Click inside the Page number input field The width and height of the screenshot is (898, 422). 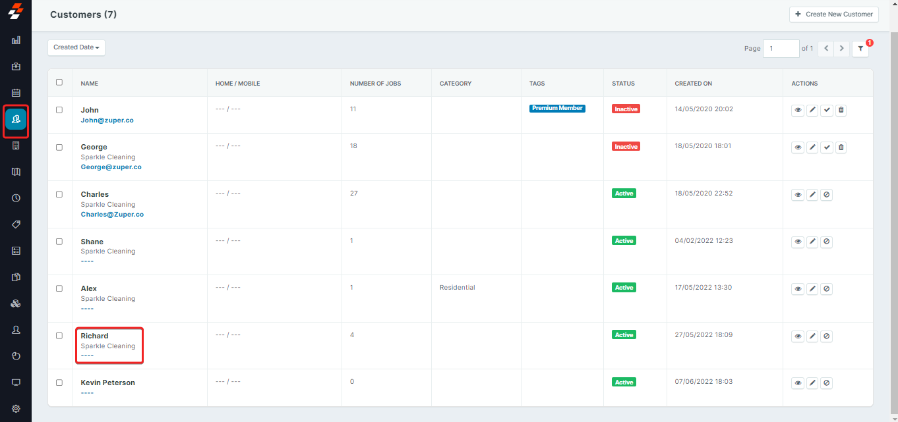(781, 48)
